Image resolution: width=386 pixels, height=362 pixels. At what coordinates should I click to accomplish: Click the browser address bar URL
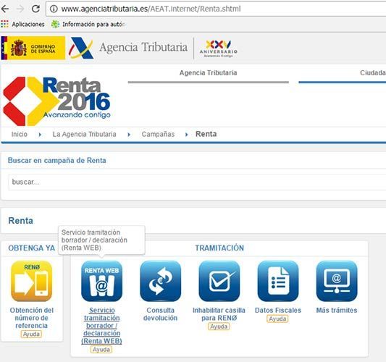(151, 9)
